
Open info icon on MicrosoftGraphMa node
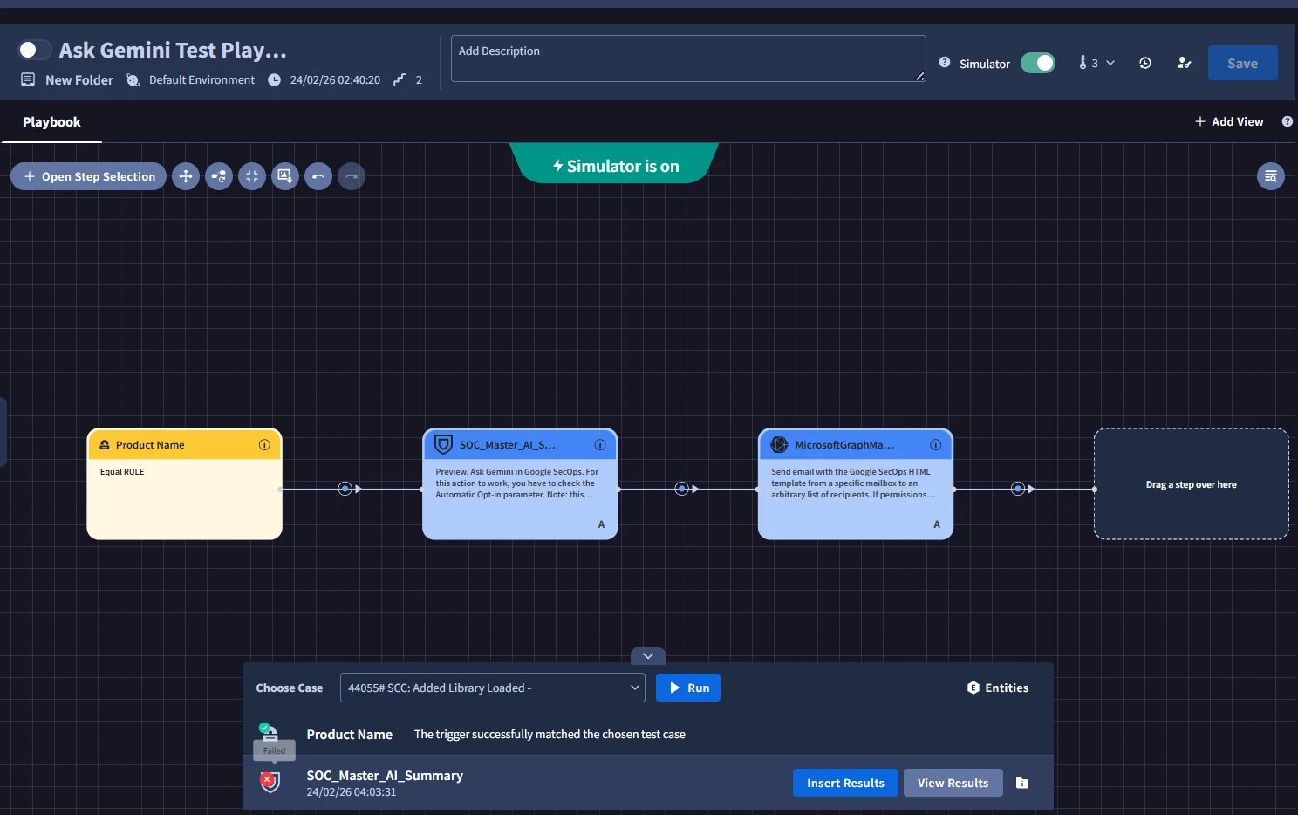936,445
